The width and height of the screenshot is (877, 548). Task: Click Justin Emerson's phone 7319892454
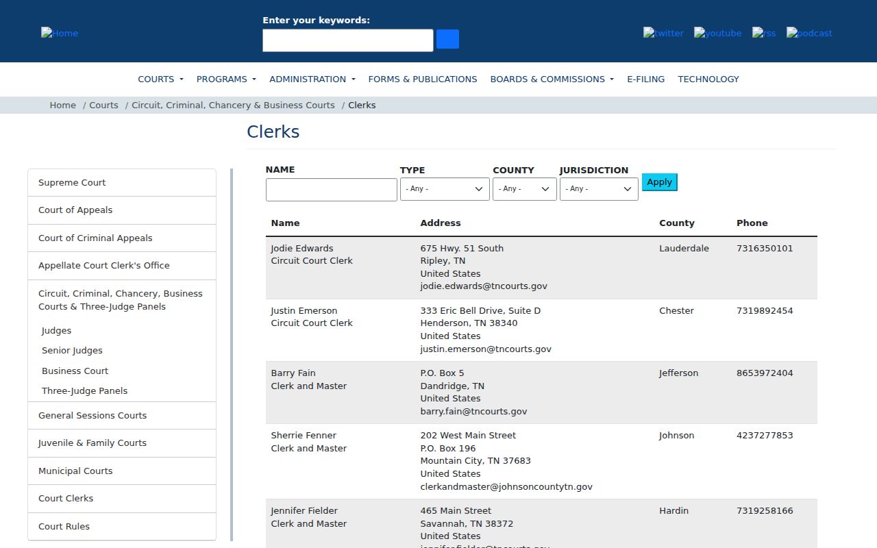tap(765, 310)
